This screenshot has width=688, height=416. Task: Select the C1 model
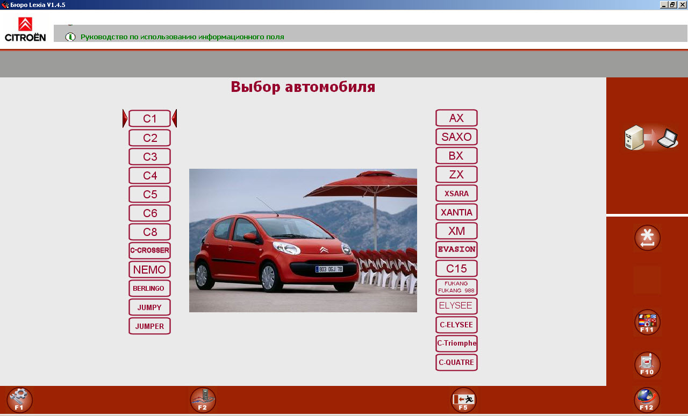149,118
